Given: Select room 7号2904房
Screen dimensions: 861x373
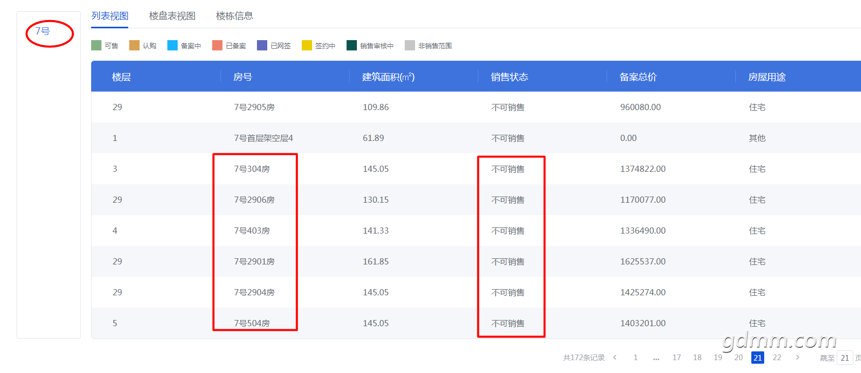Looking at the screenshot, I should [x=254, y=292].
